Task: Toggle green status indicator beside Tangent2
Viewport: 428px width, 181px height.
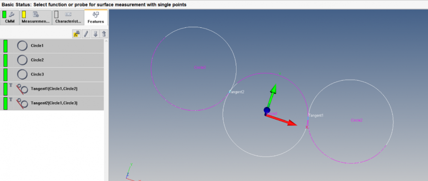Action: (x=6, y=104)
